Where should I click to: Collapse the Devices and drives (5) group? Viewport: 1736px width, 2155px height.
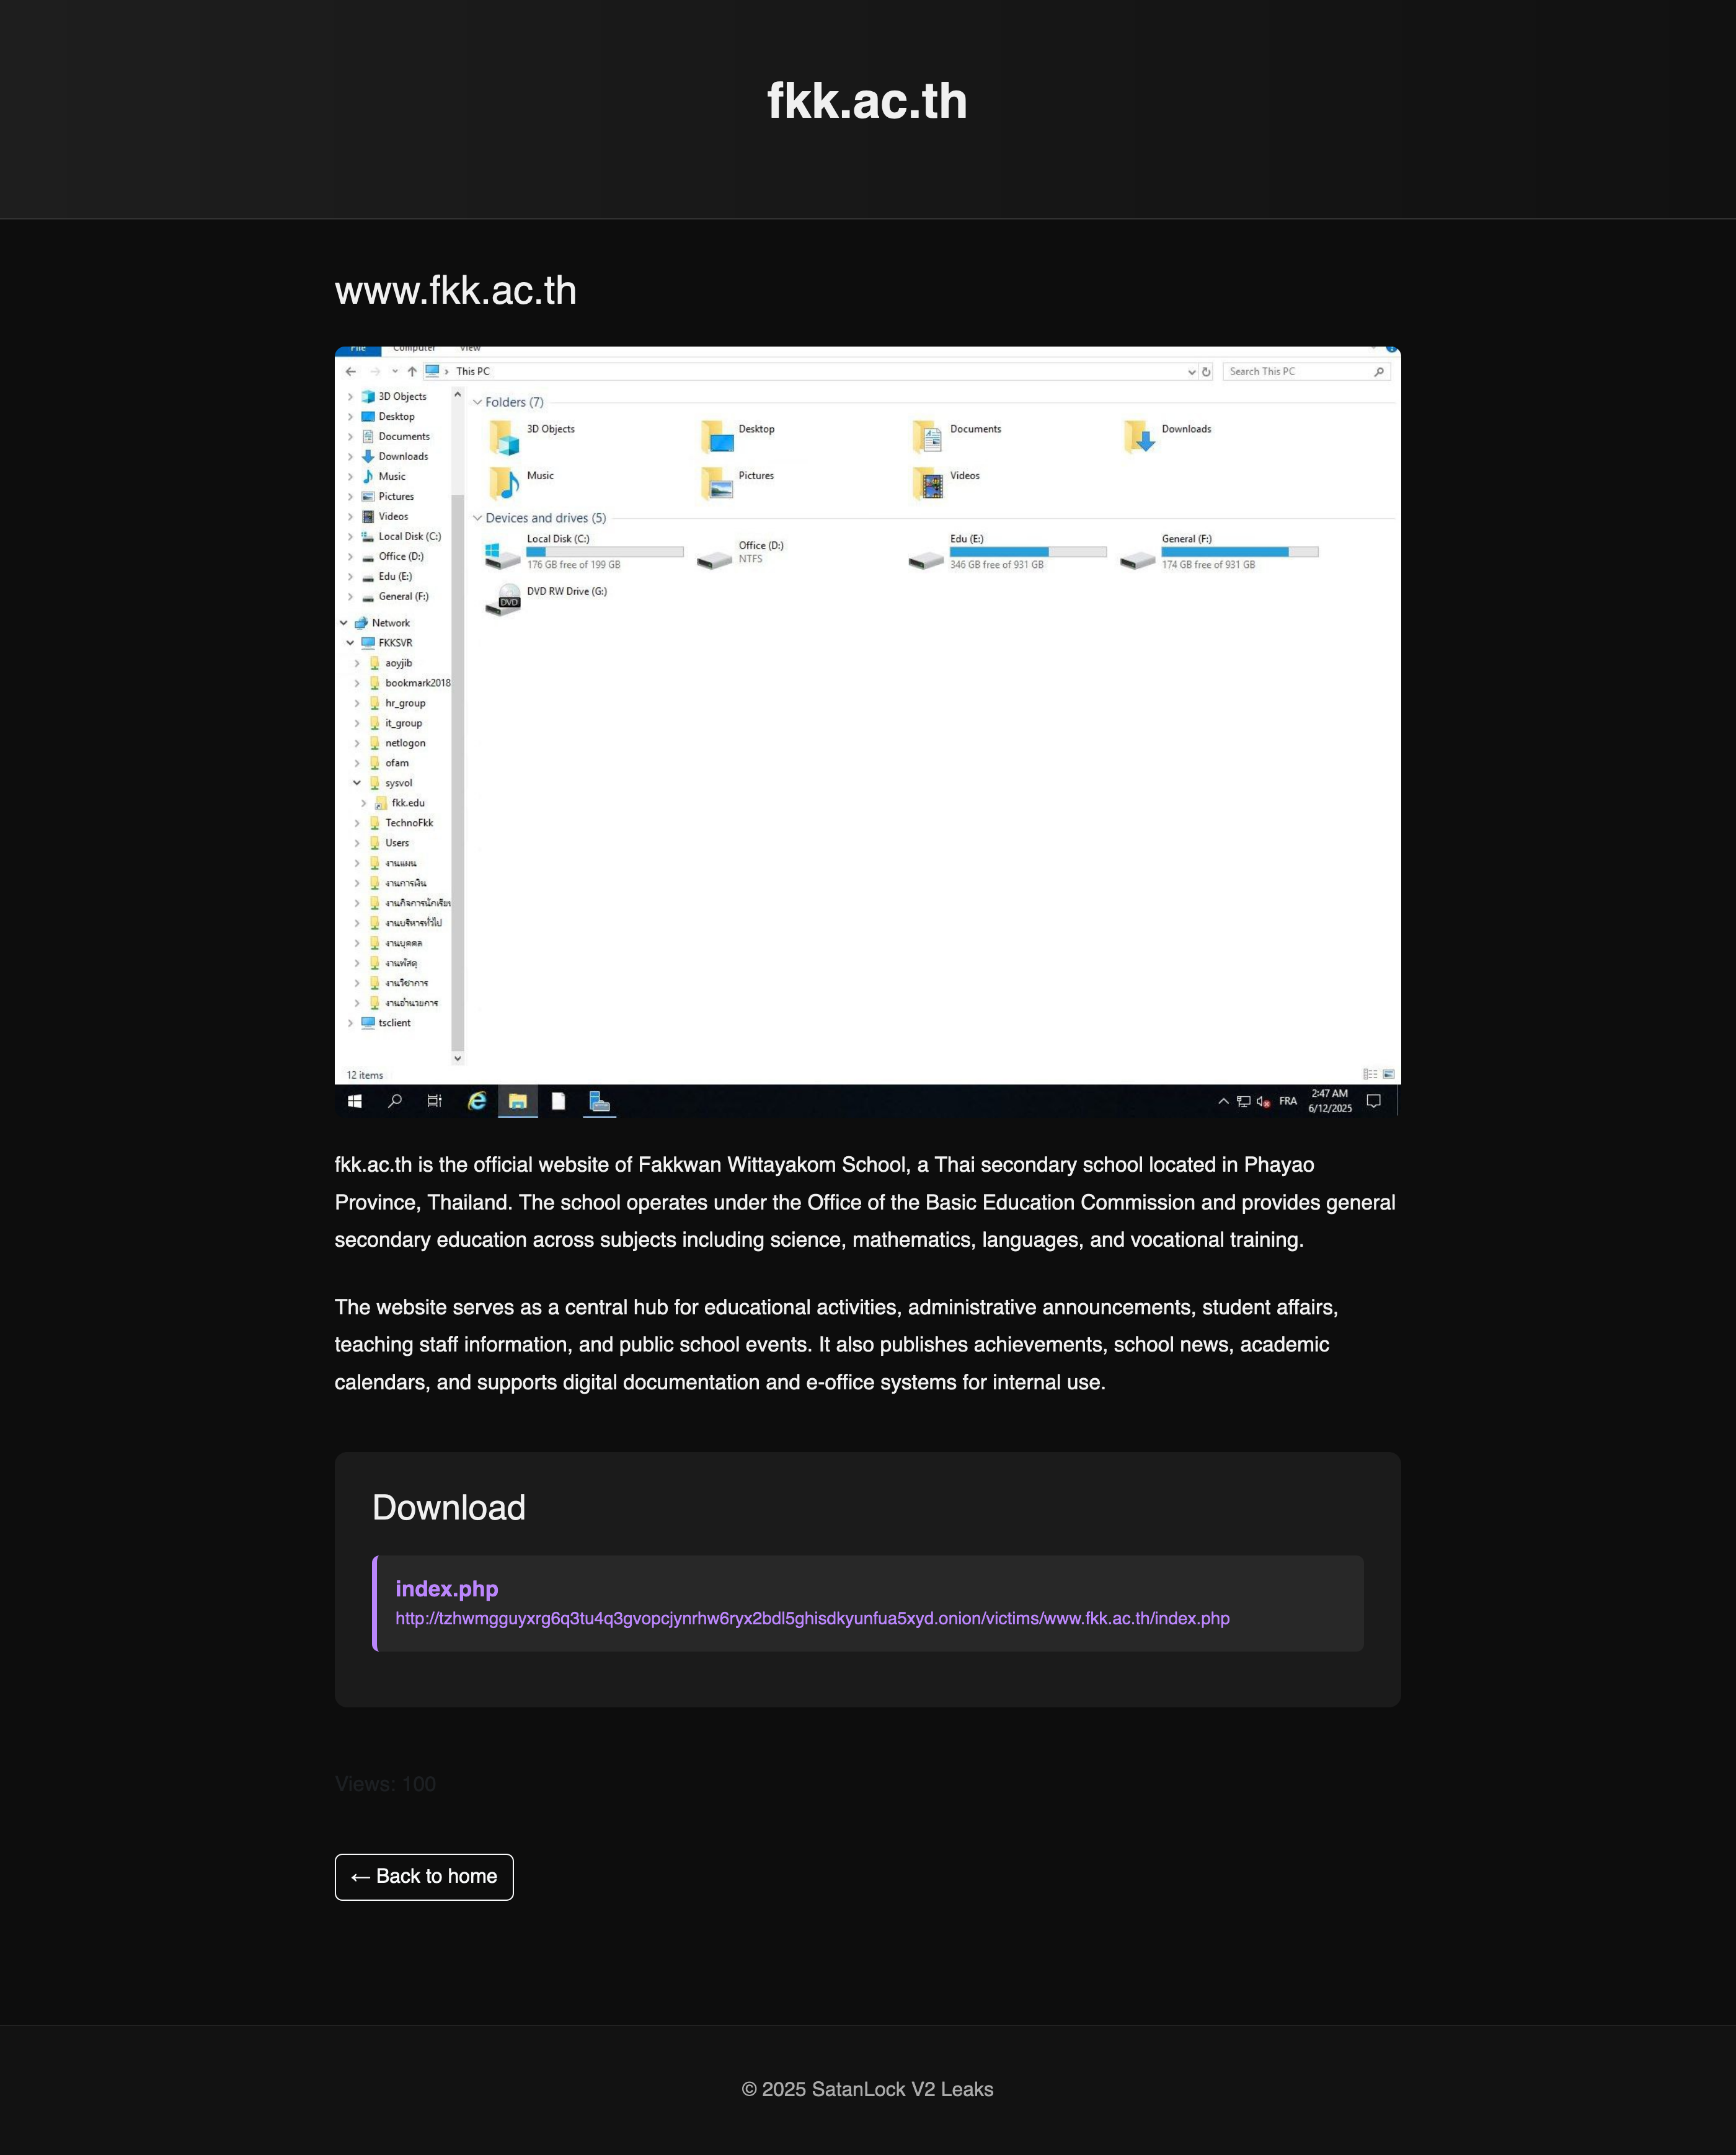477,518
